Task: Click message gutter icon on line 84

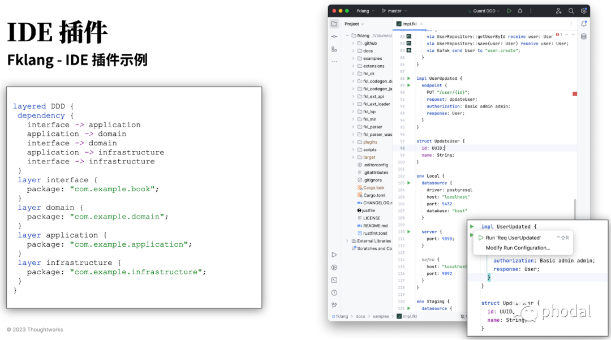Action: coord(409,50)
